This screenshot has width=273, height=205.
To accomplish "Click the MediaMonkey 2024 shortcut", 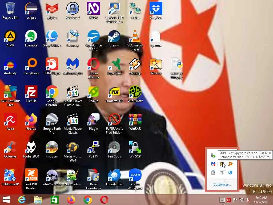I will tap(73, 152).
